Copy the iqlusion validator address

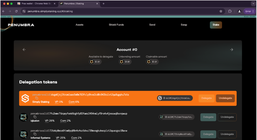pyautogui.click(x=35, y=117)
